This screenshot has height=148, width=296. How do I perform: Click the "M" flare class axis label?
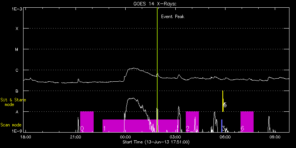[x=17, y=49]
